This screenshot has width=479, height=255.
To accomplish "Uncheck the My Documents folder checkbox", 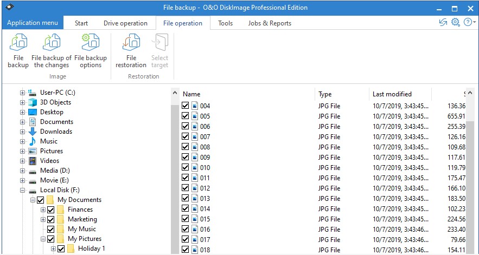I will tap(40, 200).
